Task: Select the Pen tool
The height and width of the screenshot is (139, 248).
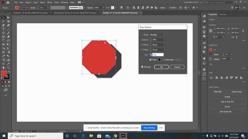Action: (x=3, y=25)
